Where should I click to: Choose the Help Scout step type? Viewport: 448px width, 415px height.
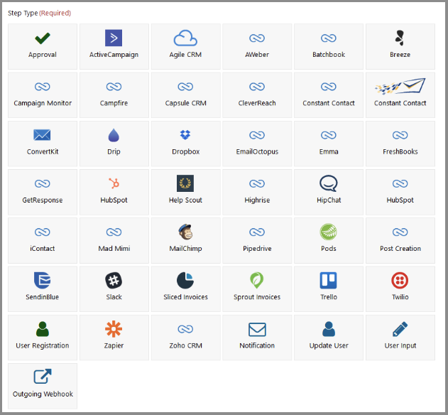click(186, 192)
